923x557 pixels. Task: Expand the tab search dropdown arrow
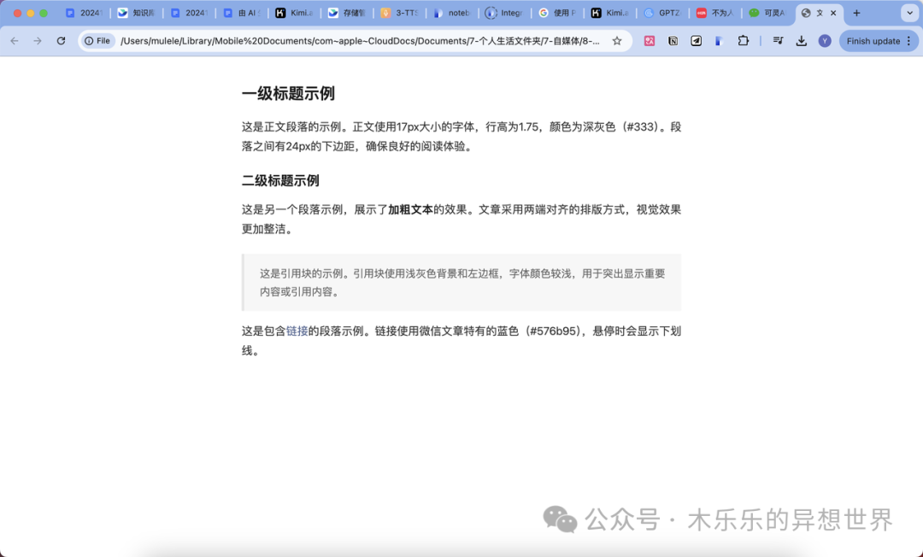(x=908, y=13)
